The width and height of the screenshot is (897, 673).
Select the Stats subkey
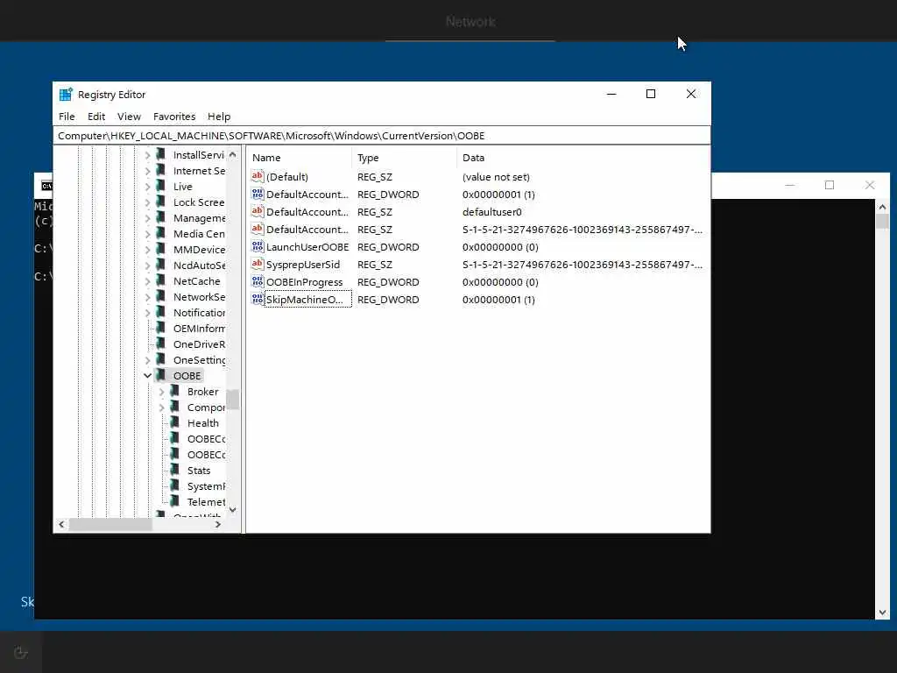199,471
